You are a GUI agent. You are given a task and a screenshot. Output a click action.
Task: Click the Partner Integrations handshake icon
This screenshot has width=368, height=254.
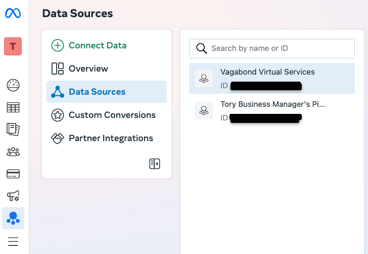58,138
